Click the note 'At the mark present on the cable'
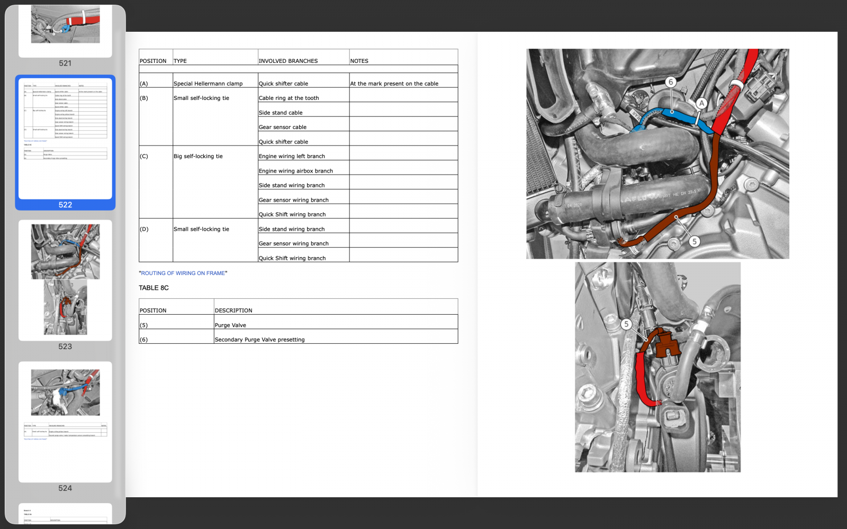The height and width of the screenshot is (529, 847). click(394, 84)
